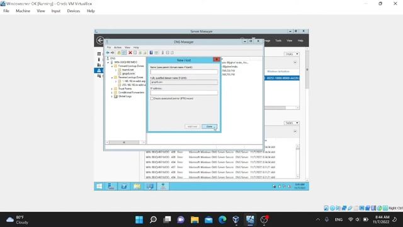
Task: Open Task View on the host taskbar
Action: click(x=167, y=219)
